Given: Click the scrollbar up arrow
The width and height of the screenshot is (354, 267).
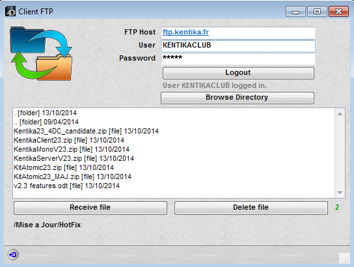Looking at the screenshot, I should [340, 114].
